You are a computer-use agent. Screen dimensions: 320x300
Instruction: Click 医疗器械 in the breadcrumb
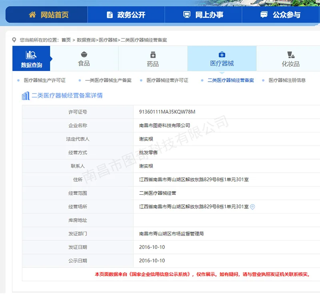(108, 40)
